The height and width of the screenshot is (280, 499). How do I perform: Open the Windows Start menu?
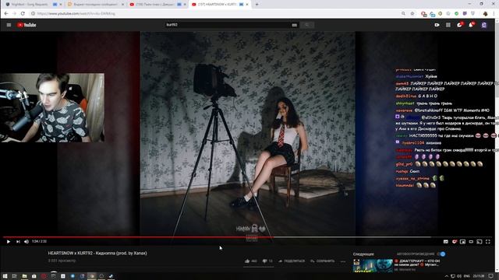pyautogui.click(x=5, y=276)
